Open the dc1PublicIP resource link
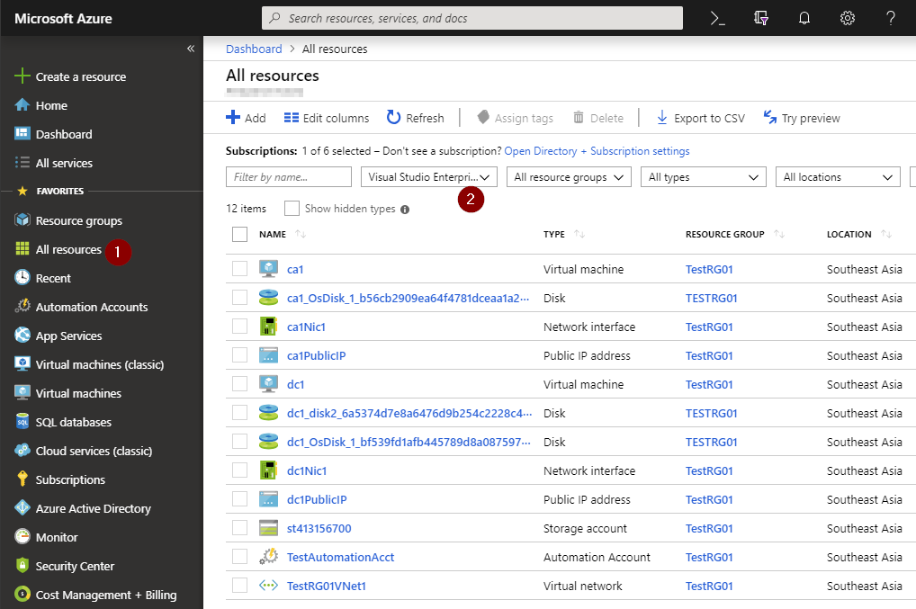The width and height of the screenshot is (916, 609). coord(317,500)
